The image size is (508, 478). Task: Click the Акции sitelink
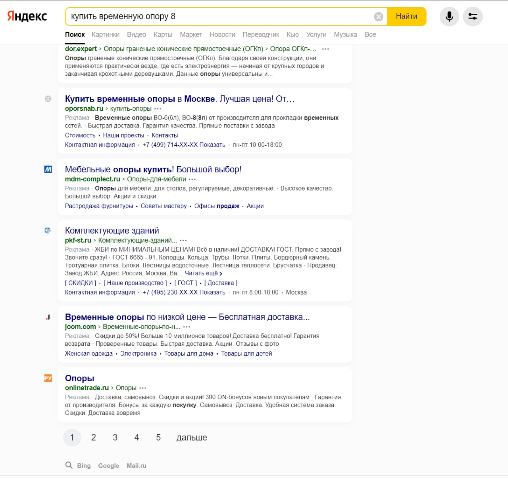click(255, 206)
